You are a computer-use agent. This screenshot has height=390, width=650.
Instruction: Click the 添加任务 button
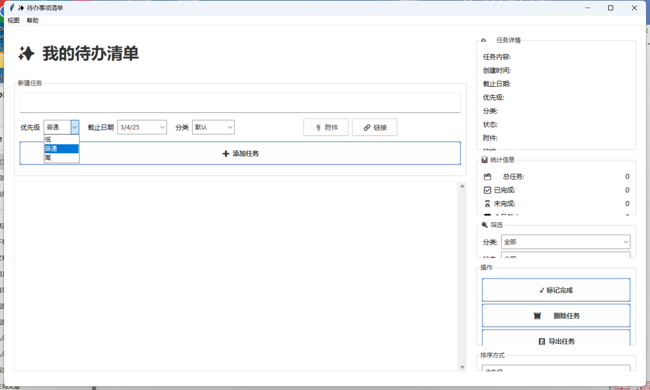(x=240, y=153)
